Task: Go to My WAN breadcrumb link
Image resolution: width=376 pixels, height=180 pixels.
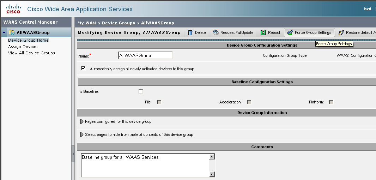Action: (x=86, y=23)
